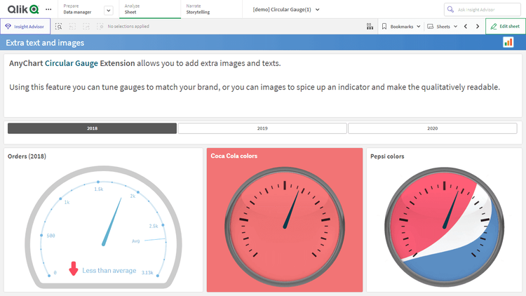This screenshot has height=296, width=526.
Task: Go to the previous sheet arrow
Action: 466,26
